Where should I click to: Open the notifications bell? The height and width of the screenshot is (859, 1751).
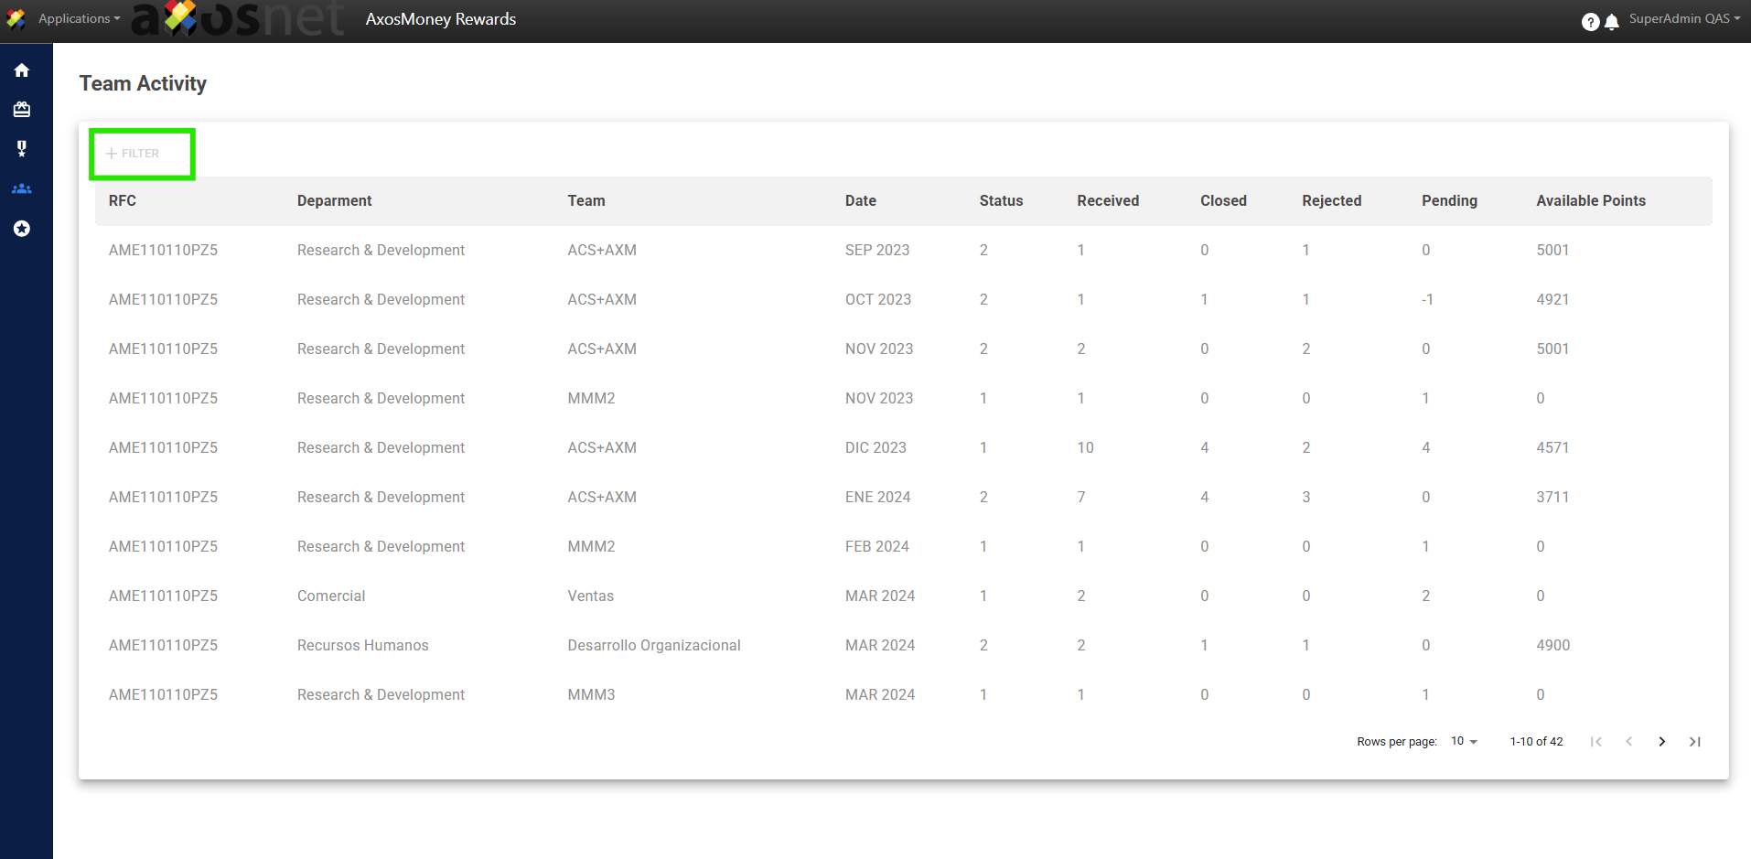[1612, 22]
